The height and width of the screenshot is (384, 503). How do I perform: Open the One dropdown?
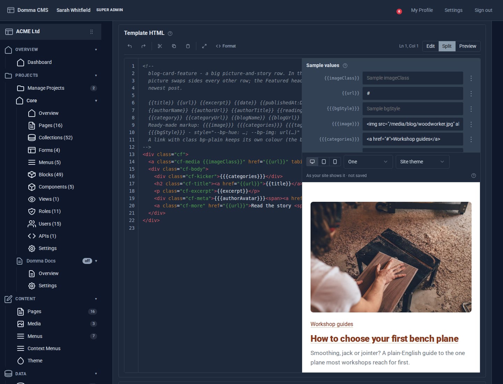click(368, 162)
